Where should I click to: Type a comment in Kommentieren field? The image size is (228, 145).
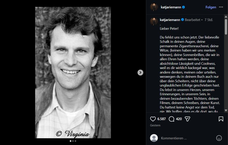tap(187, 138)
